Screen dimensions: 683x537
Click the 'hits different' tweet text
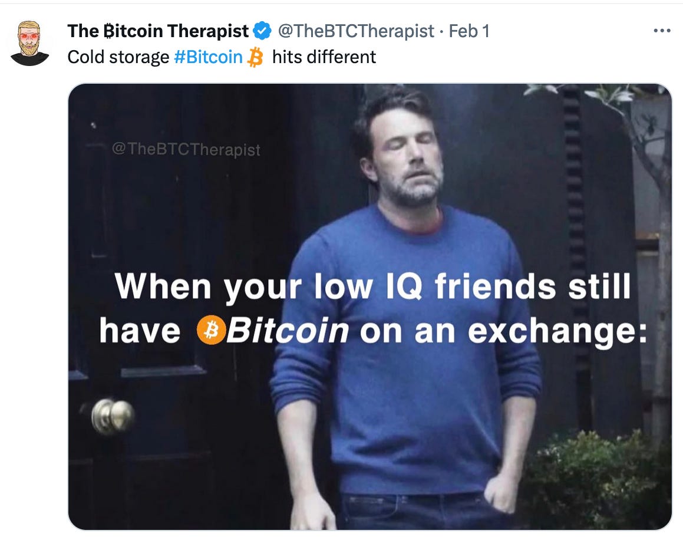coord(324,57)
